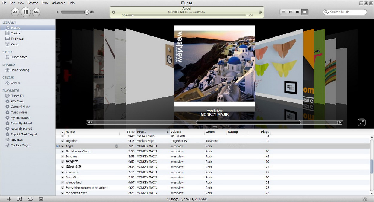374x202 pixels.
Task: Uncheck the song Angel
Action: click(x=62, y=146)
